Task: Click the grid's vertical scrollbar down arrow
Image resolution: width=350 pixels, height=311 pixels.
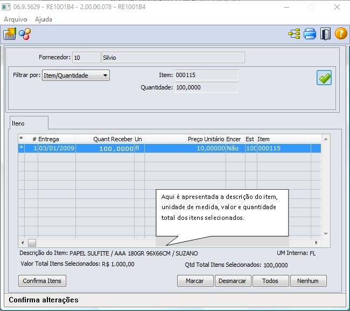Action: click(326, 234)
